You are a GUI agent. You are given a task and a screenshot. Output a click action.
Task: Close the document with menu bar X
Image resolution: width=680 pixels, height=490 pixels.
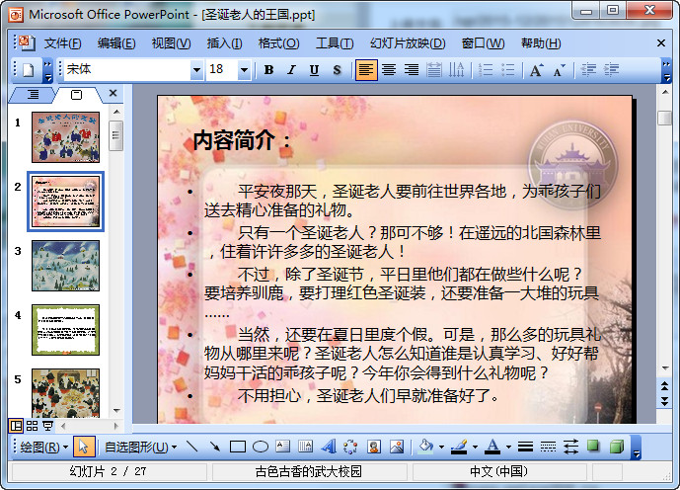pos(661,42)
